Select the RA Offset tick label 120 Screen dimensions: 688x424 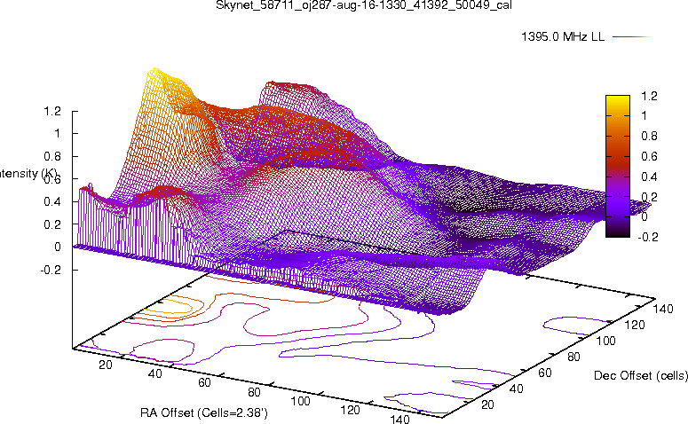tap(350, 411)
